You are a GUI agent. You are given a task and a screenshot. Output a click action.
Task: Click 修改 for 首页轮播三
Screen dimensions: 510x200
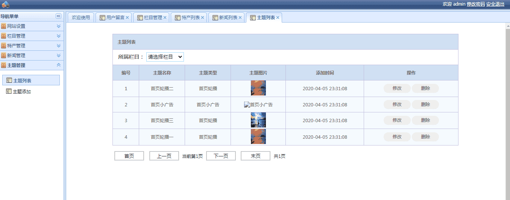397,120
